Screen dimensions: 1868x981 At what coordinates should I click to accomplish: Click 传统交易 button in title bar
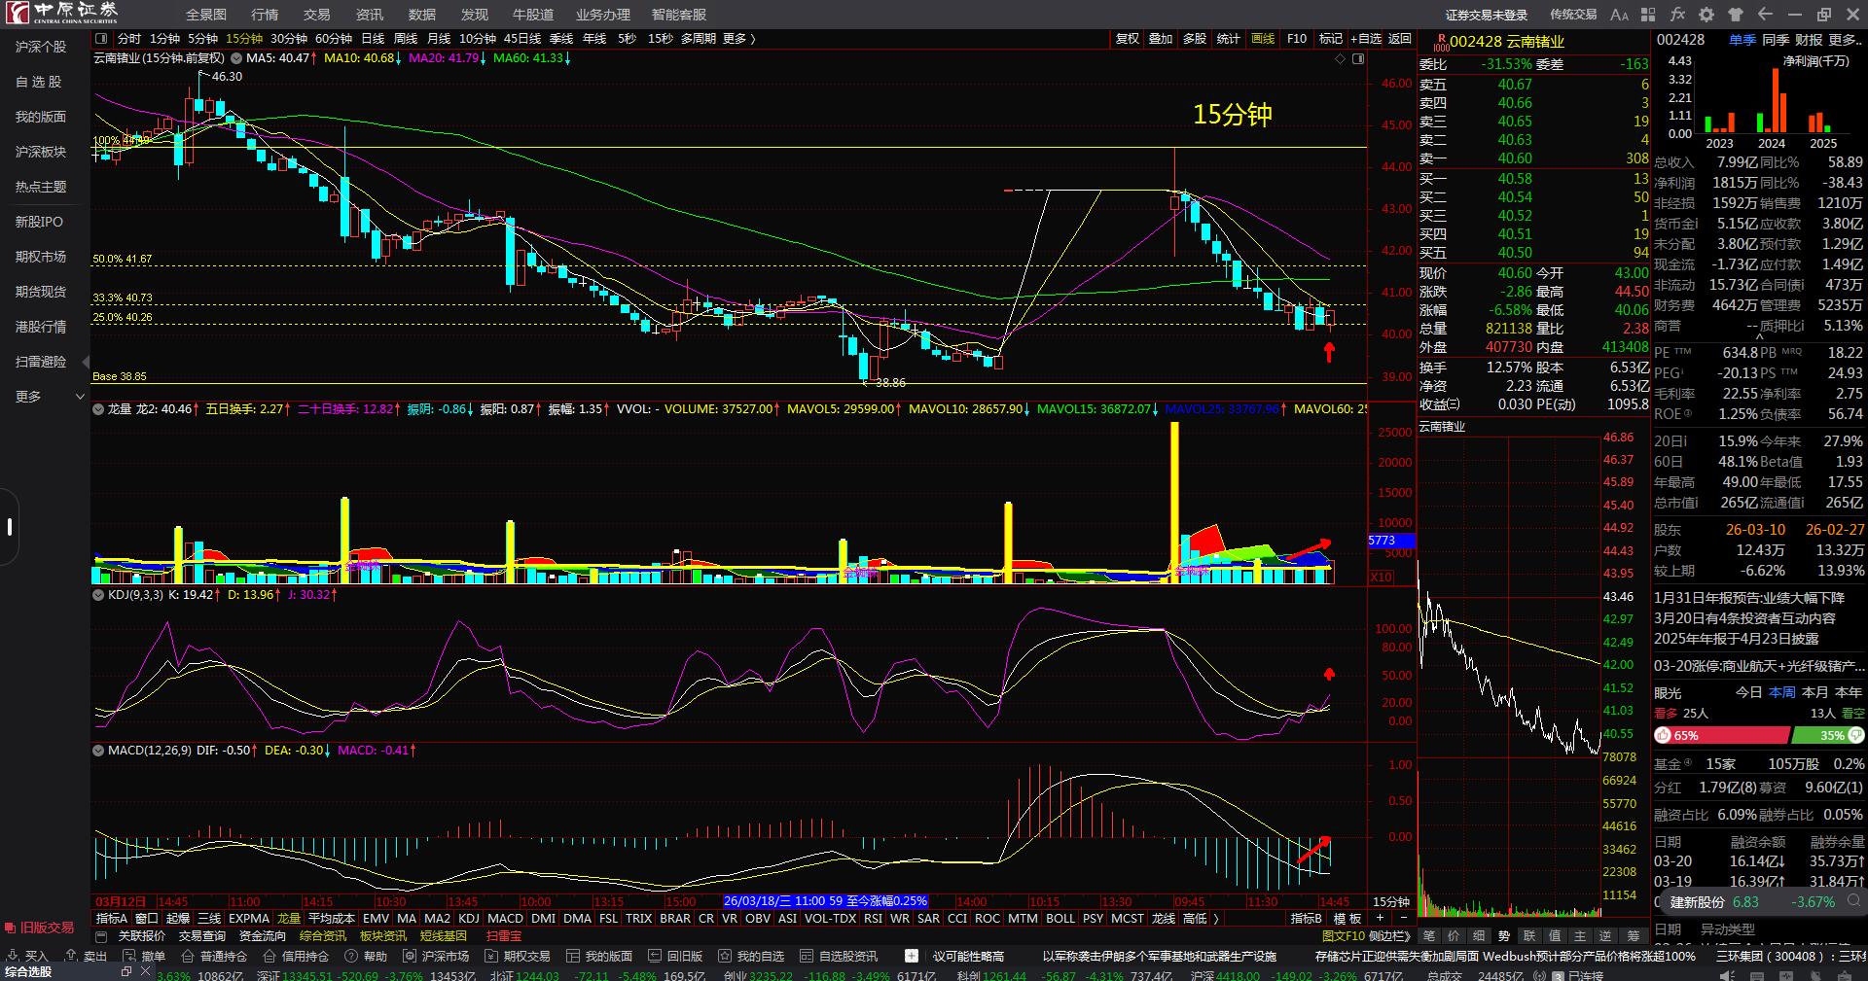1573,15
